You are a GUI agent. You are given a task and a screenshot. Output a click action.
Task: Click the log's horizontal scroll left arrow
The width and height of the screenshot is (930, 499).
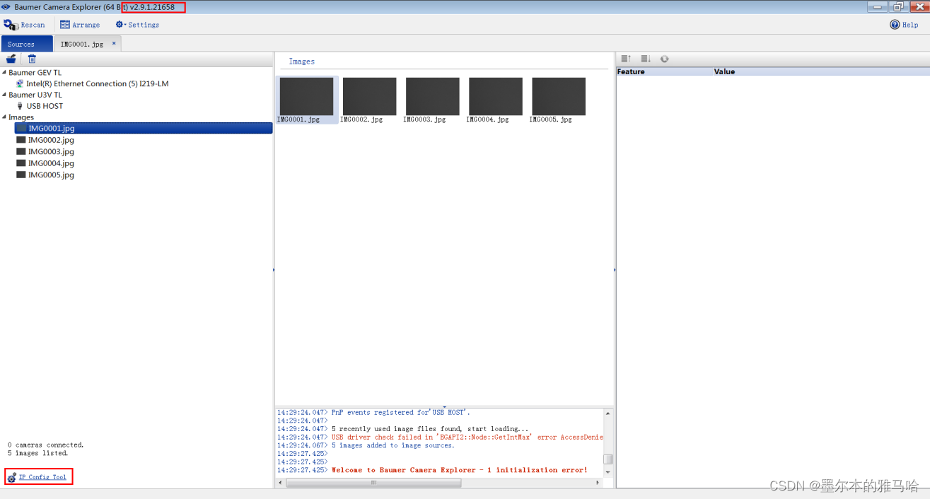pyautogui.click(x=280, y=483)
